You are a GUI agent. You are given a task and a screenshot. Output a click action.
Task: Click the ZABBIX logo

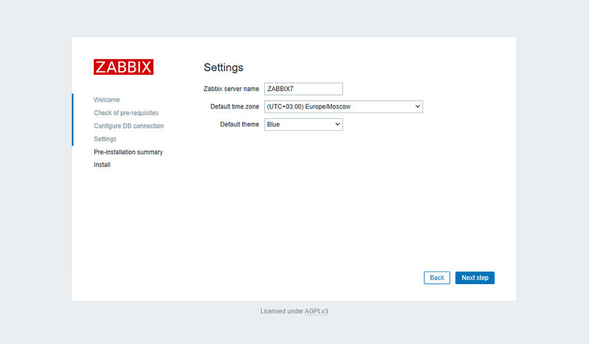coord(124,67)
